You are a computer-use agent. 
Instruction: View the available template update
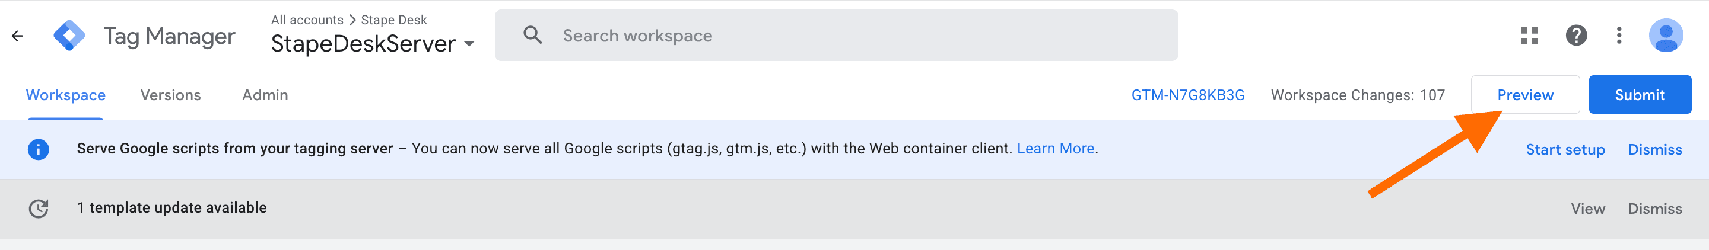(x=1587, y=209)
